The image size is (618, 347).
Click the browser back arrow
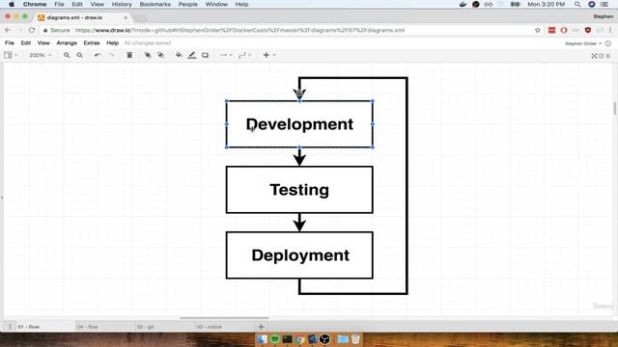click(x=8, y=30)
